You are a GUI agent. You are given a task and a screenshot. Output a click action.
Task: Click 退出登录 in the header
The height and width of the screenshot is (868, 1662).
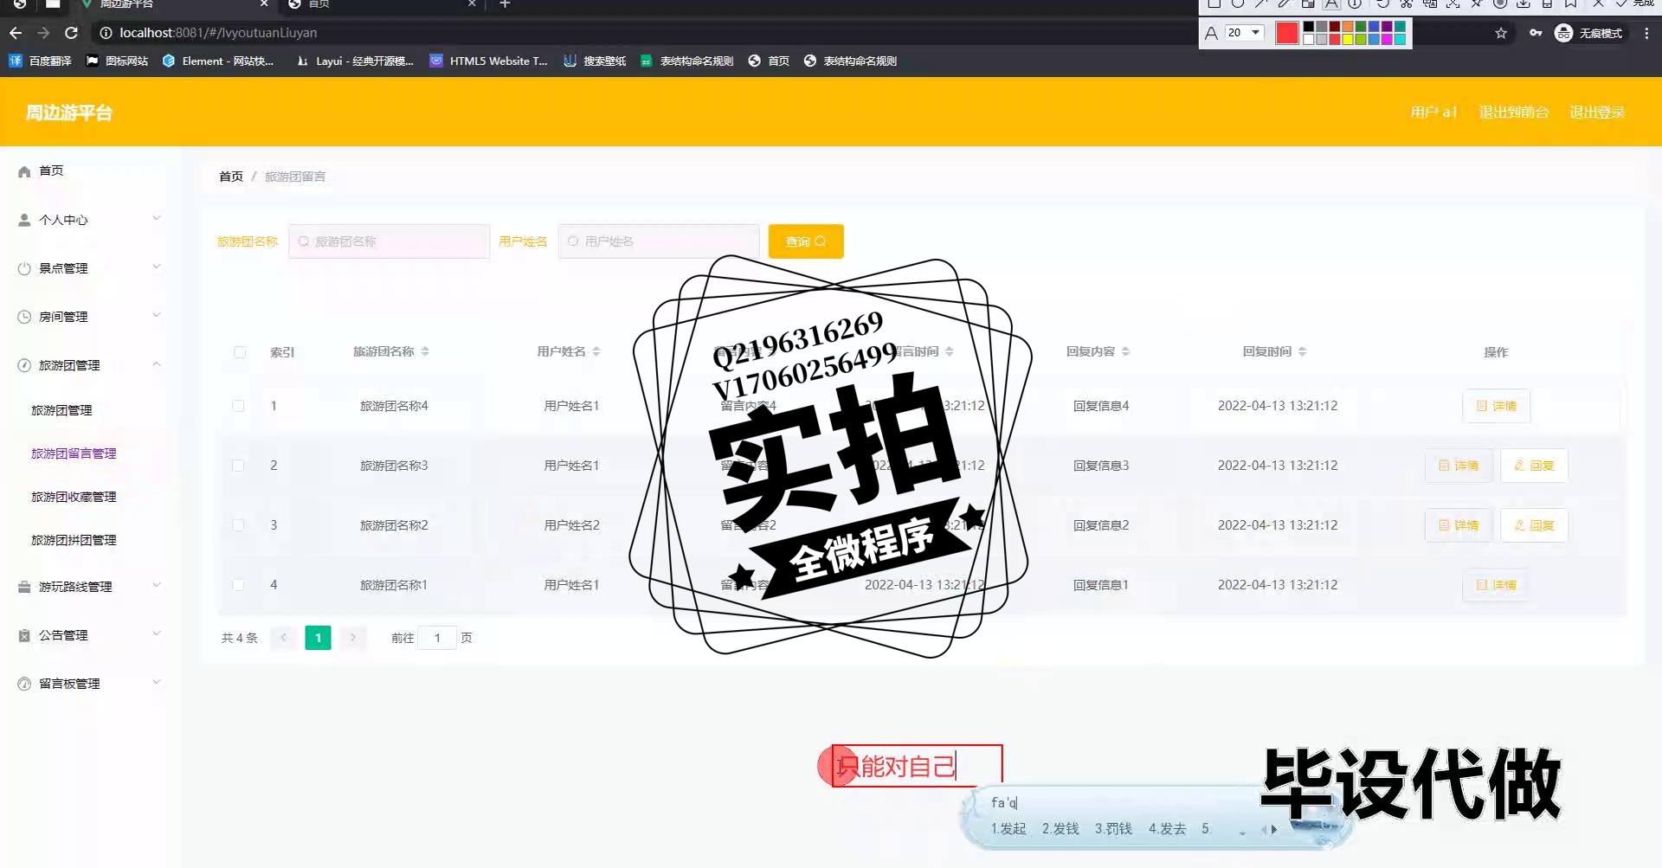coord(1597,113)
